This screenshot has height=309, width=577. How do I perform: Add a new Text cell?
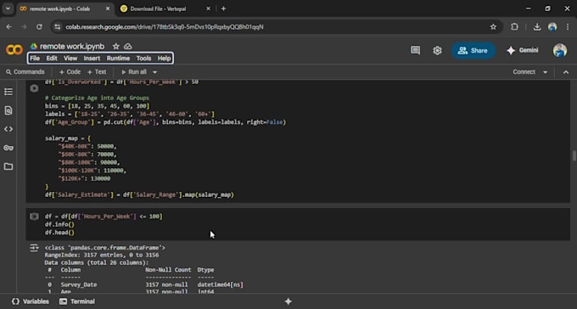97,72
